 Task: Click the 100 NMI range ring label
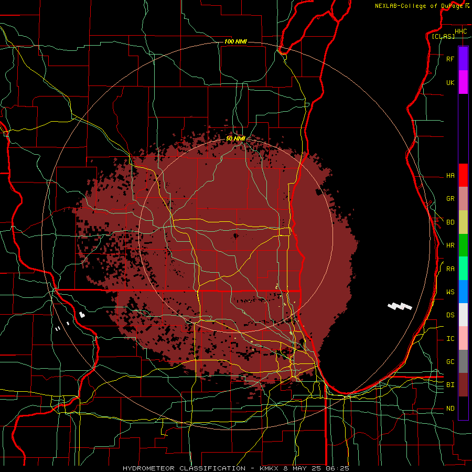(235, 41)
